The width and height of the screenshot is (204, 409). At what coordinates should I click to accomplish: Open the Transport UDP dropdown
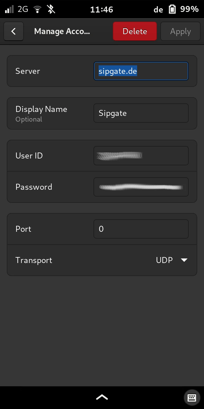click(x=171, y=260)
